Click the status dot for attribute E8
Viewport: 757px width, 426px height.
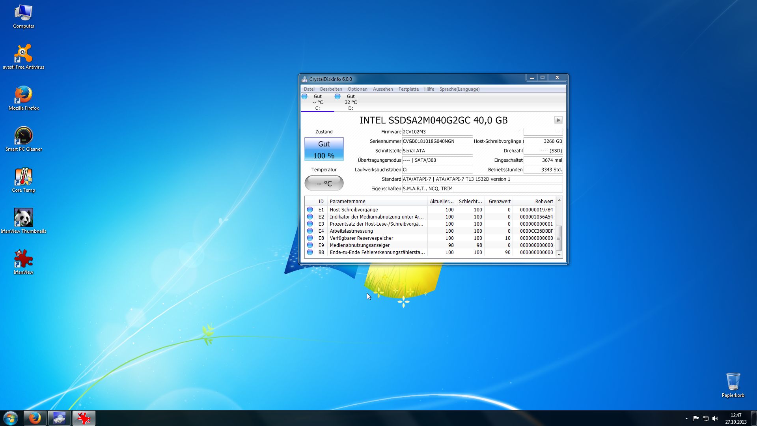pyautogui.click(x=310, y=238)
